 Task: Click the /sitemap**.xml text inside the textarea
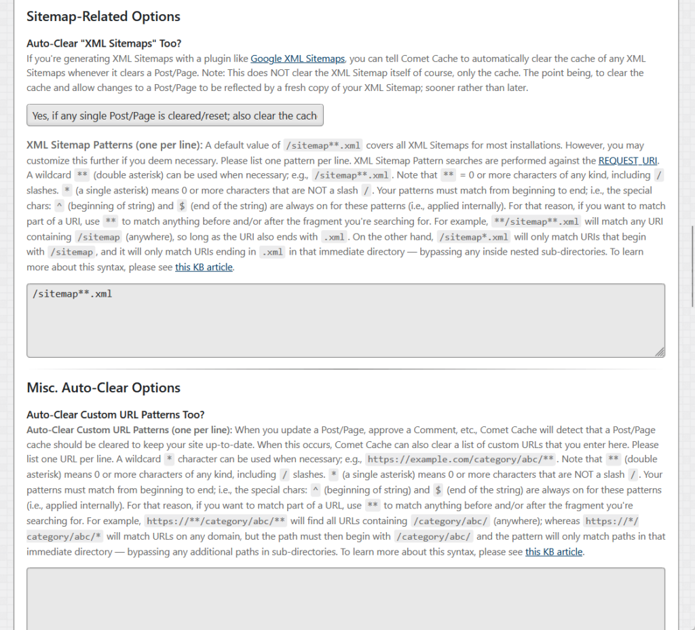(72, 294)
